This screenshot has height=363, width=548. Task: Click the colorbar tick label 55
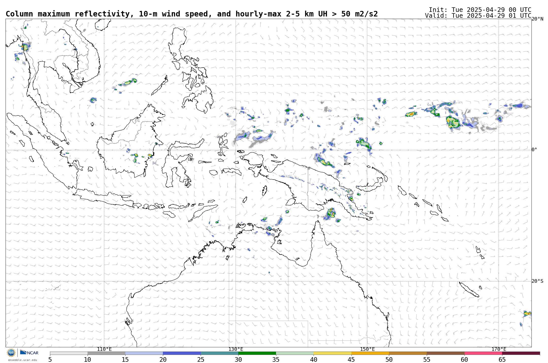click(x=427, y=359)
